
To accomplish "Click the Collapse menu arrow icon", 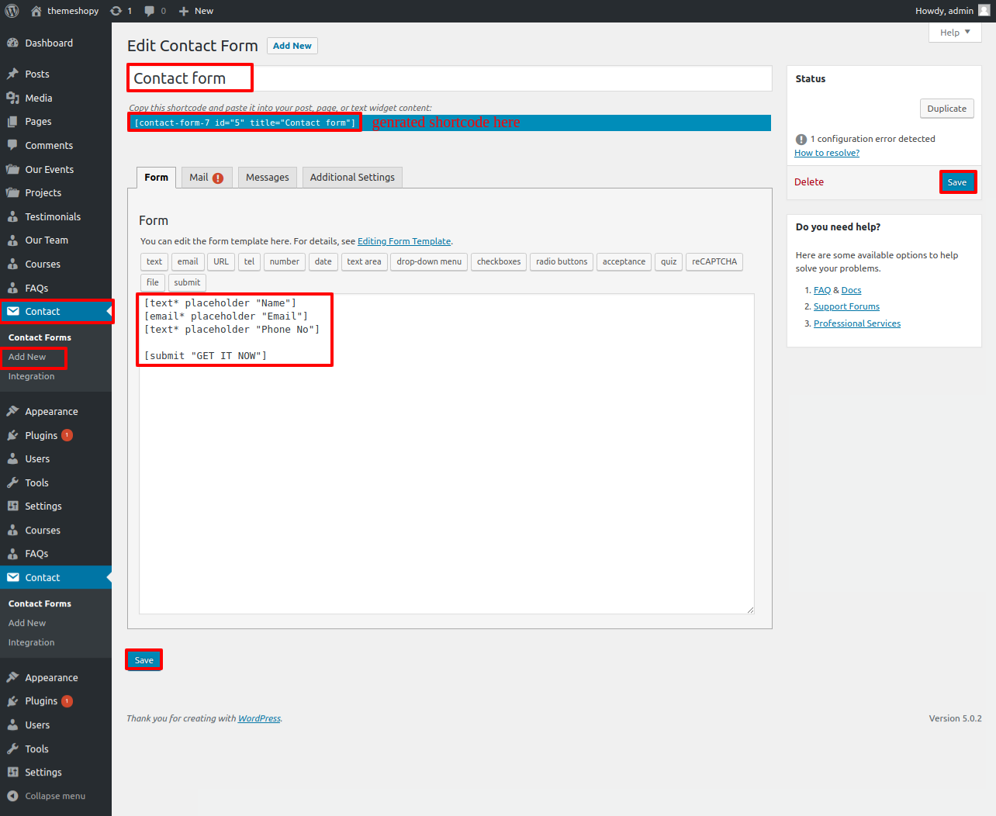I will pyautogui.click(x=12, y=796).
